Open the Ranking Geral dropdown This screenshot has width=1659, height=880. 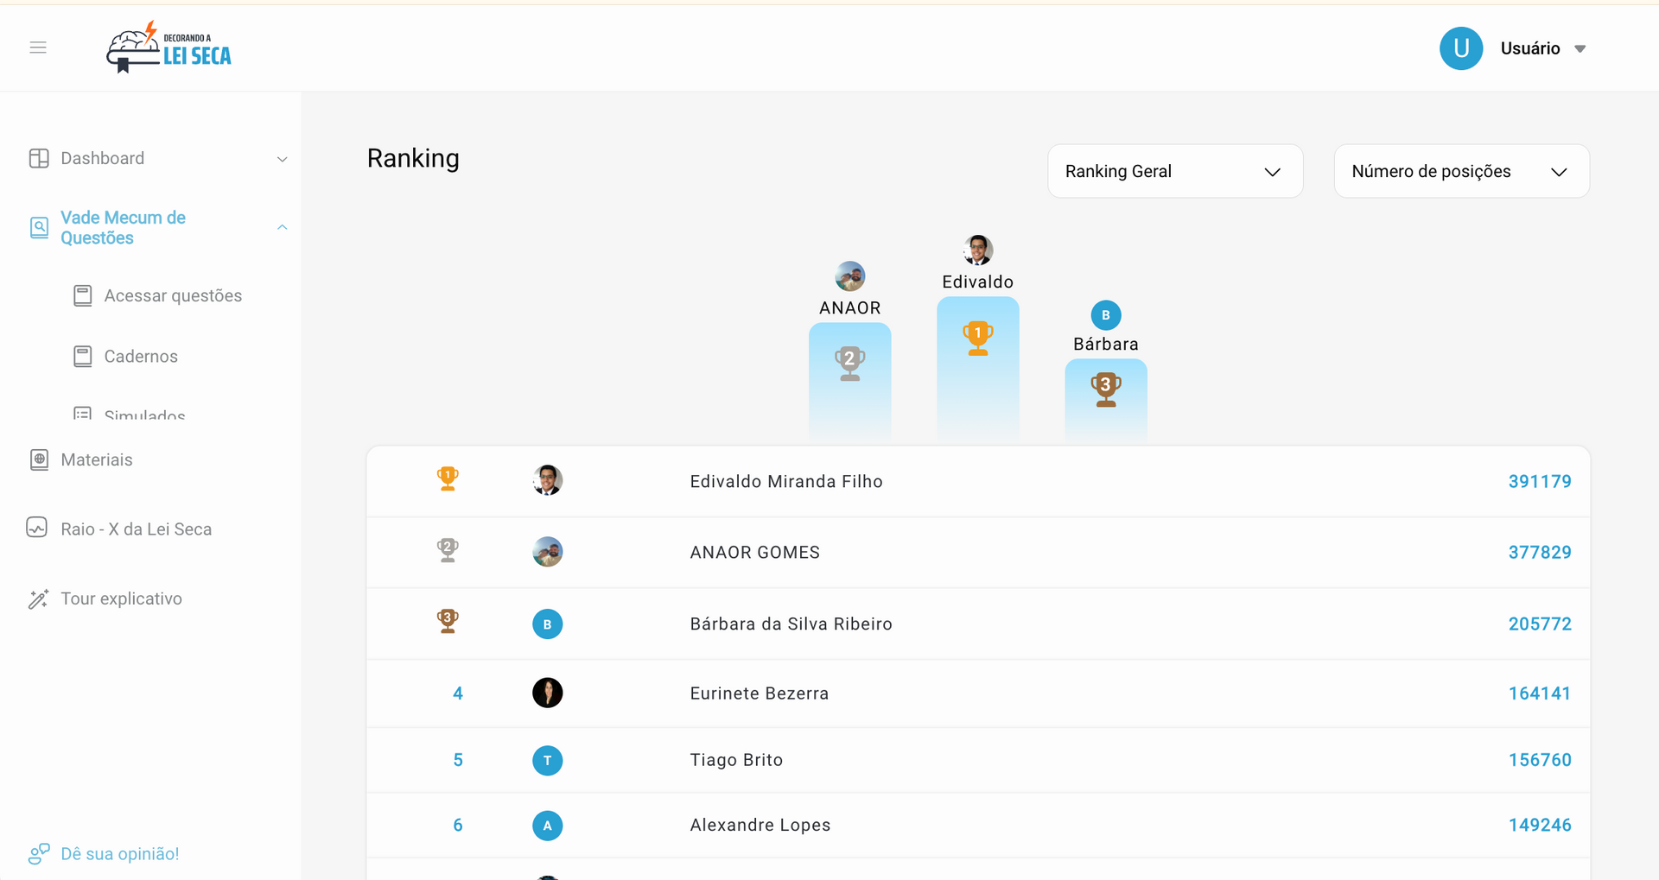point(1174,171)
